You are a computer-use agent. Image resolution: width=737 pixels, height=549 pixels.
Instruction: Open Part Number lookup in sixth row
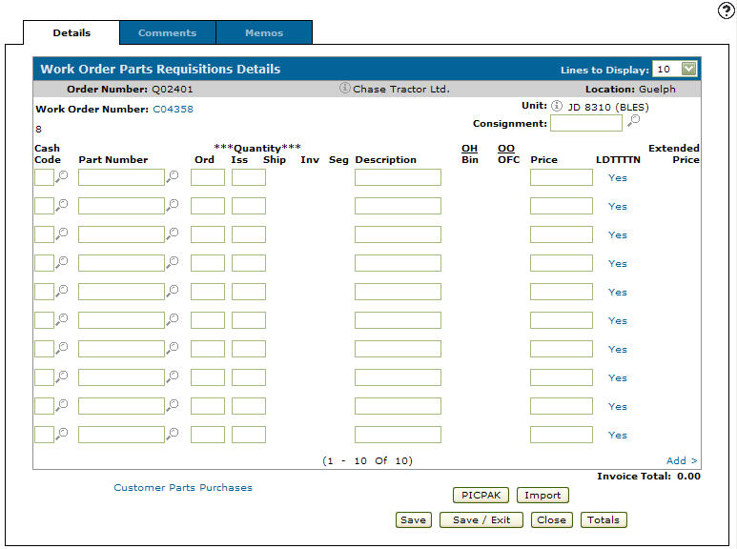[x=173, y=320]
